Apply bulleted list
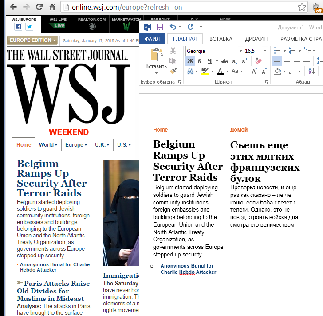Screen dimensions: 323x316 pos(277,51)
